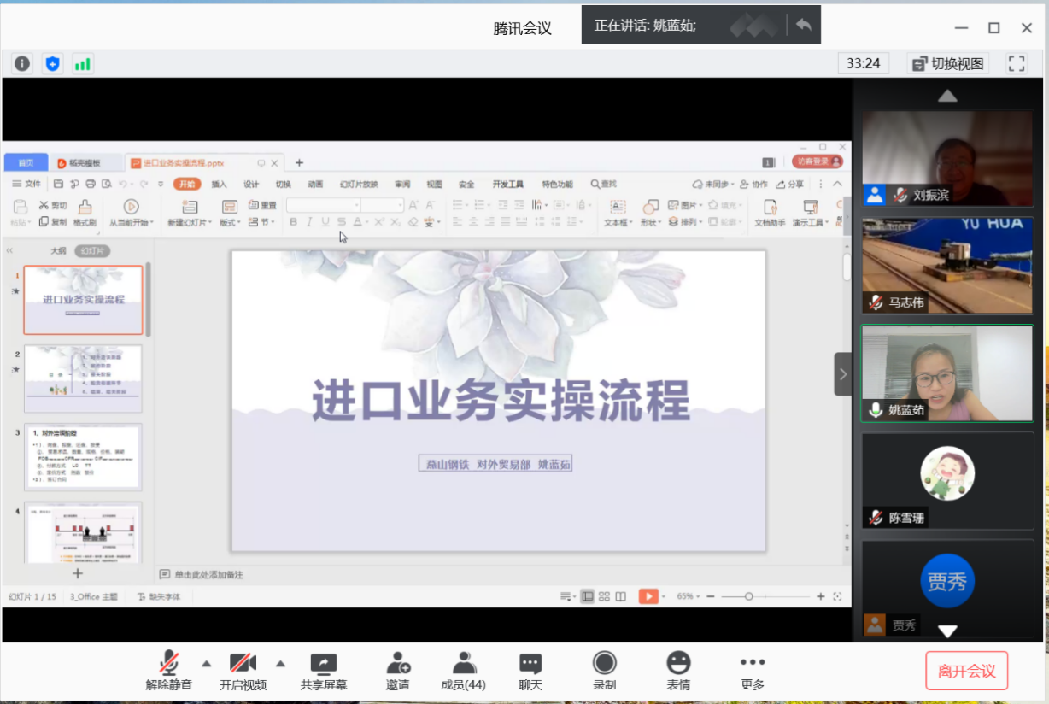This screenshot has width=1049, height=704.
Task: Select 姚蓝茹's video thumbnail
Action: click(947, 373)
